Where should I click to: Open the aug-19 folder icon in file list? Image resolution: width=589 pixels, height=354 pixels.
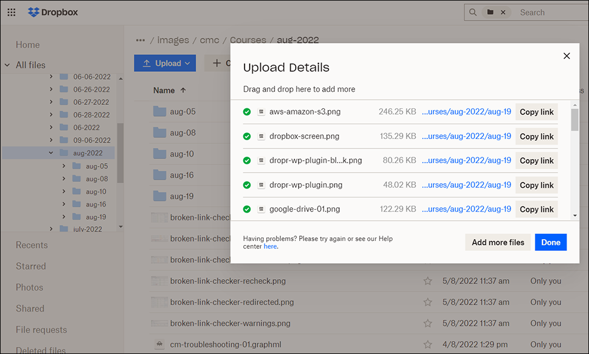[x=160, y=196]
